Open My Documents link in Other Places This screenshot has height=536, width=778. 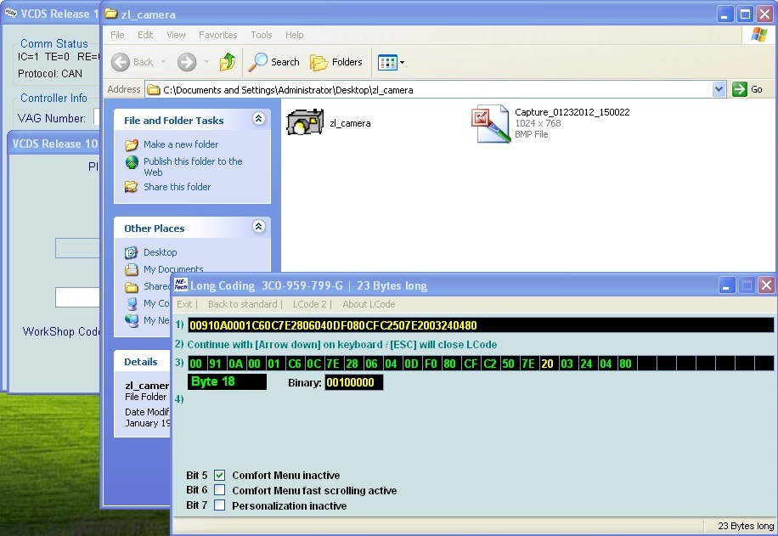(x=173, y=269)
